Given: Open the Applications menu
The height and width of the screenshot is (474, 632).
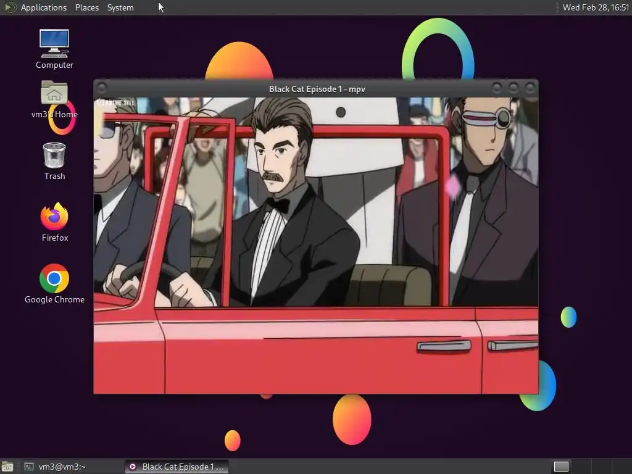Looking at the screenshot, I should coord(44,7).
